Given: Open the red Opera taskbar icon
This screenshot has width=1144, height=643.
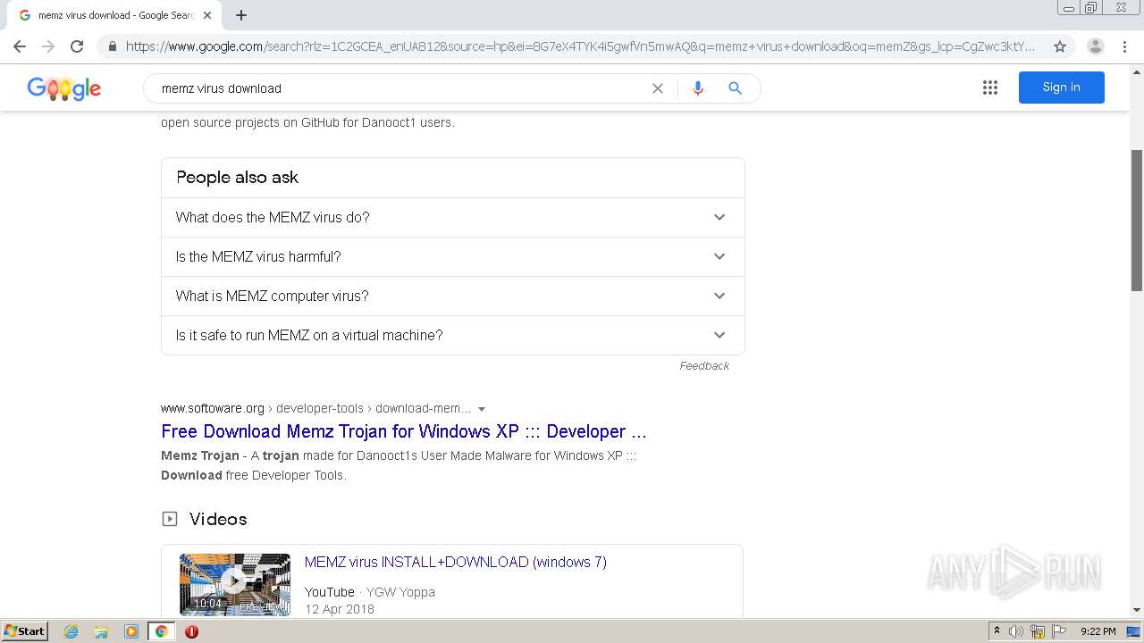Looking at the screenshot, I should [x=191, y=631].
